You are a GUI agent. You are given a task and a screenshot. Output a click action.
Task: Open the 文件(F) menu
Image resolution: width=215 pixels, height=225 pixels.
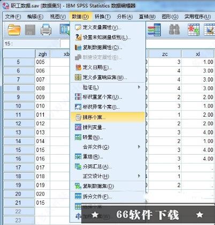point(13,17)
